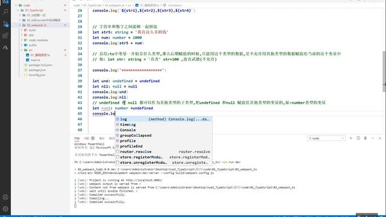Expand the node_modules folder
This screenshot has height=217, width=386.
tap(22, 40)
